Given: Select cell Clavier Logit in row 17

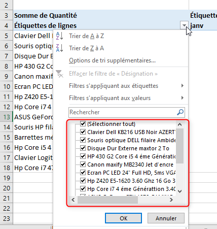Looking at the screenshot, I should tap(33, 158).
